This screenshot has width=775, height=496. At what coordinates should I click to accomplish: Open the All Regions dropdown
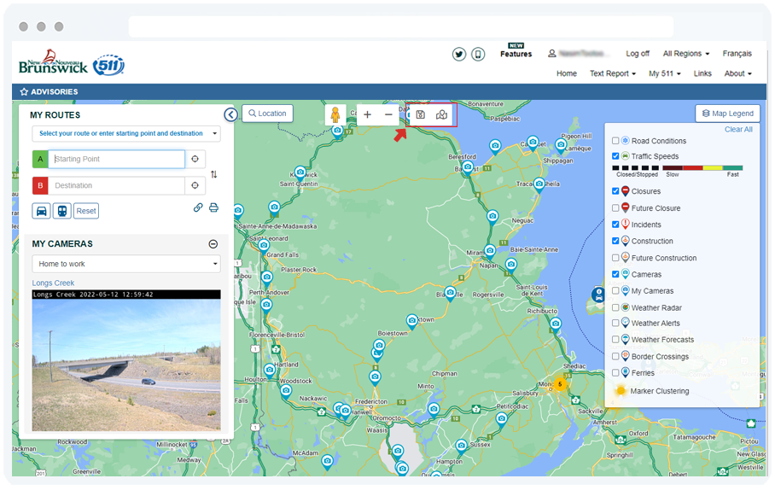pyautogui.click(x=685, y=54)
